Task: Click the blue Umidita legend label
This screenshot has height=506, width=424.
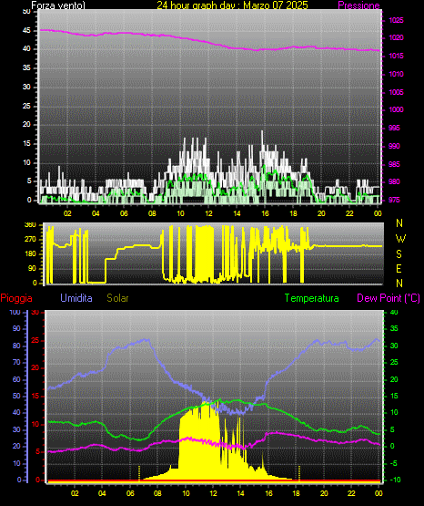Action: [x=76, y=298]
